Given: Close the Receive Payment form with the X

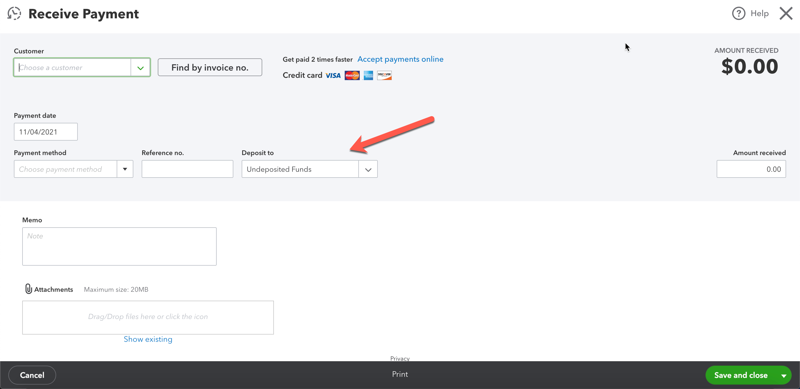Looking at the screenshot, I should pyautogui.click(x=786, y=13).
